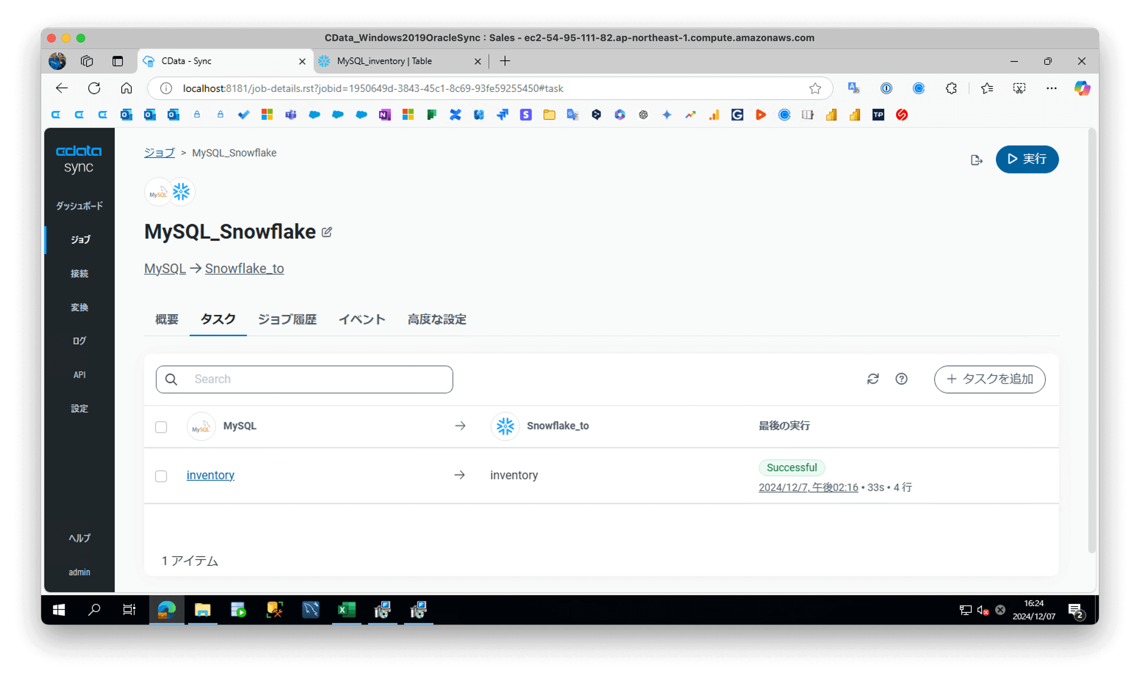Check the inventory task checkbox
The height and width of the screenshot is (679, 1140).
[161, 476]
